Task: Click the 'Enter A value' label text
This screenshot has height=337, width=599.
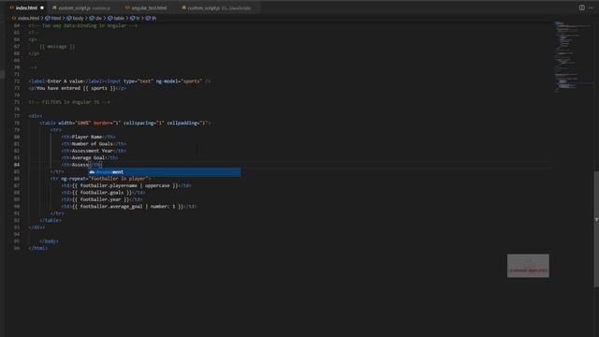Action: coord(66,81)
